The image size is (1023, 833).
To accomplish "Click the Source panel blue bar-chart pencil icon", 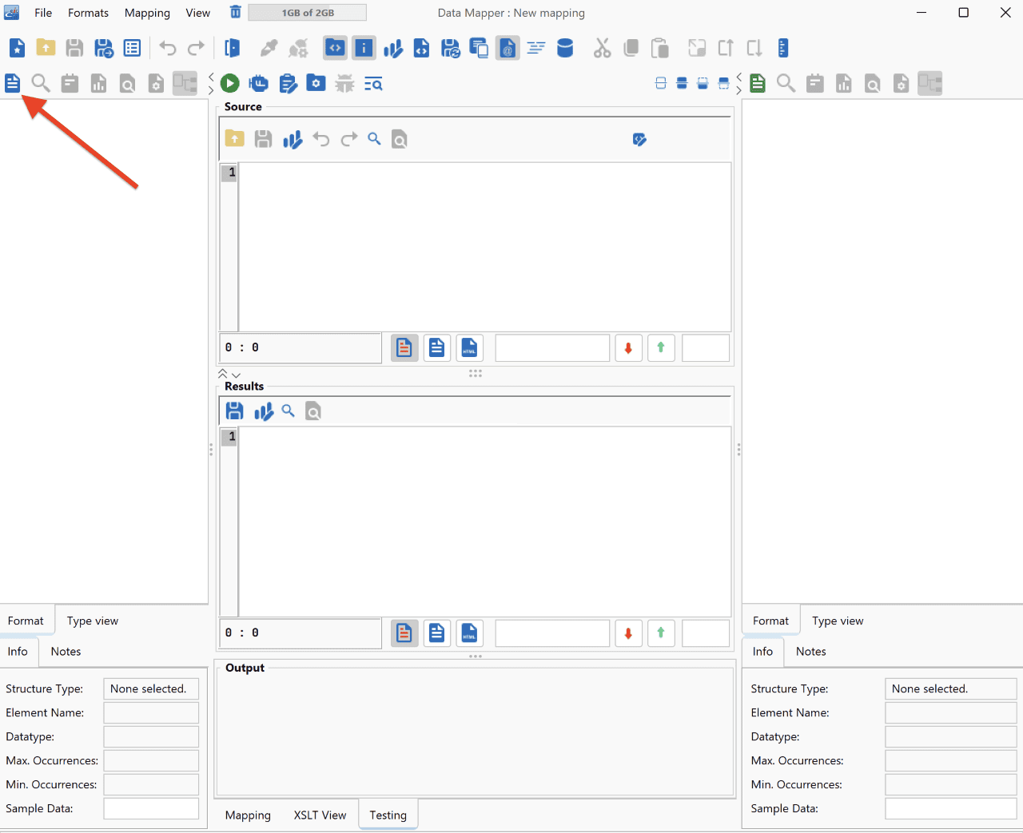I will tap(293, 140).
